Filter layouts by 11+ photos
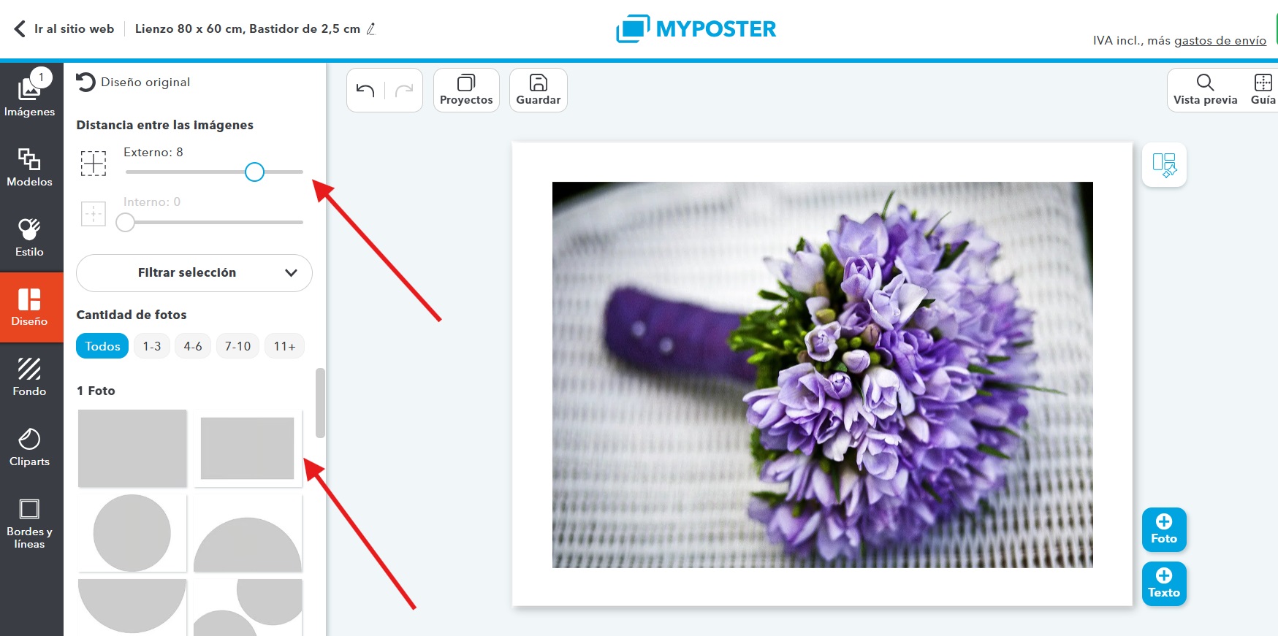Screen dimensions: 1278x636 (x=284, y=346)
